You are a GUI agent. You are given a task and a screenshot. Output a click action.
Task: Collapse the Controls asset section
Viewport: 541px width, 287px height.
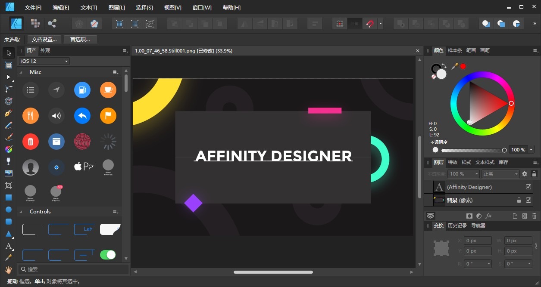[21, 212]
